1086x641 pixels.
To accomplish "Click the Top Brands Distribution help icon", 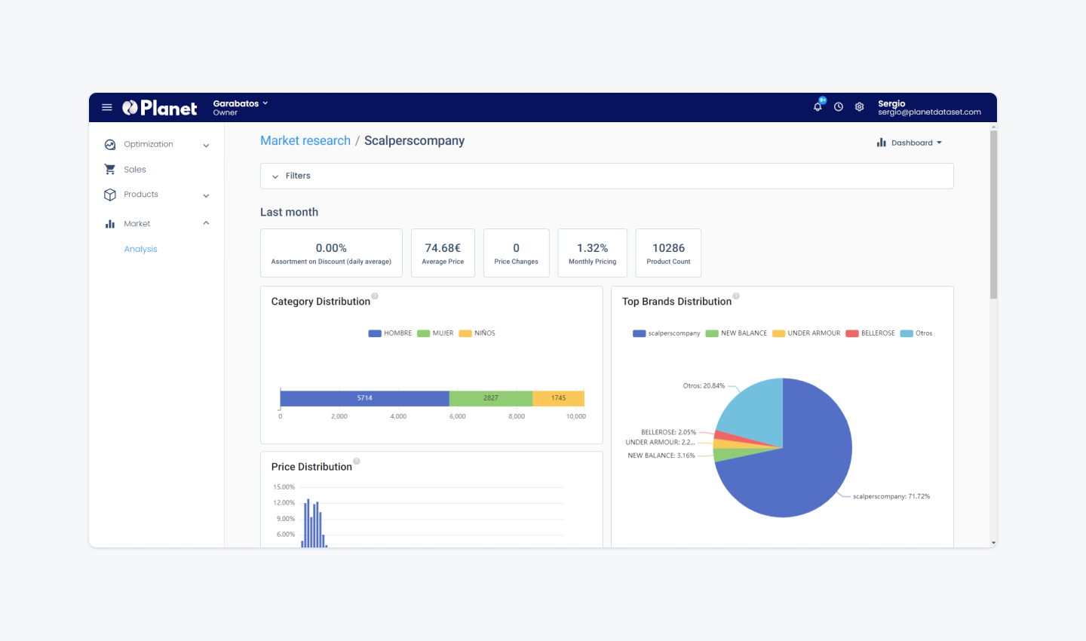I will (736, 296).
